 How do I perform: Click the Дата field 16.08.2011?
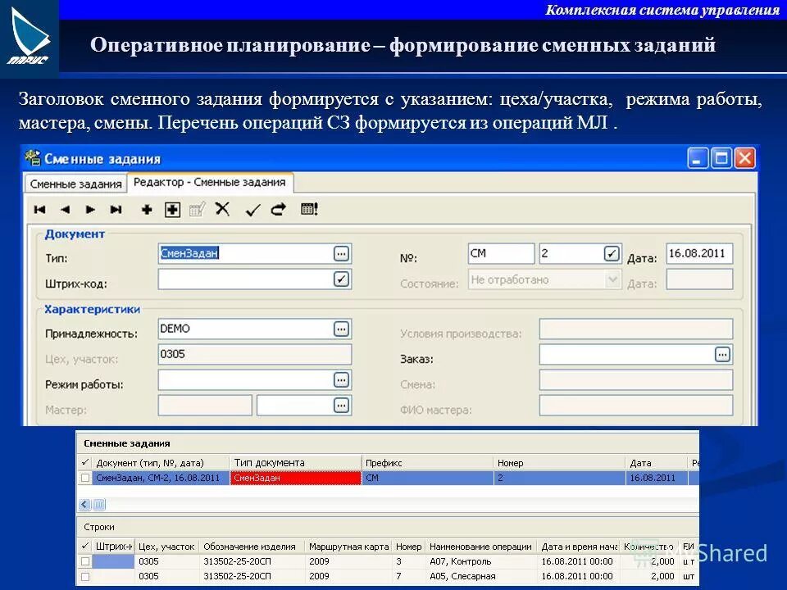pos(699,254)
